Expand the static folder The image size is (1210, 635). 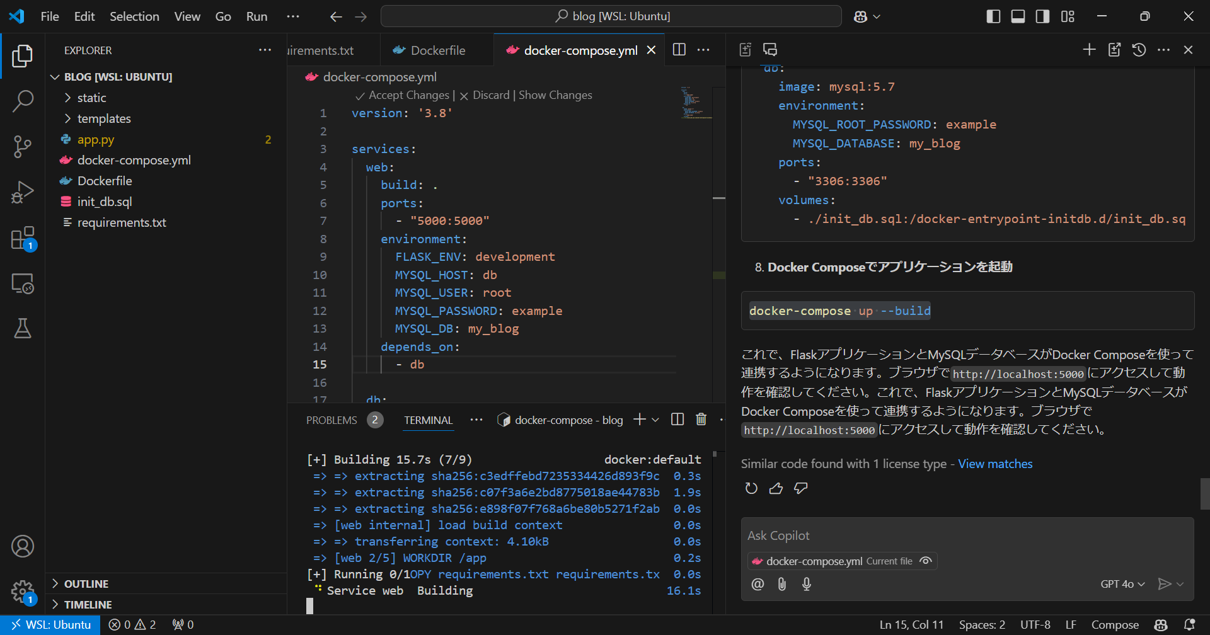[x=91, y=98]
